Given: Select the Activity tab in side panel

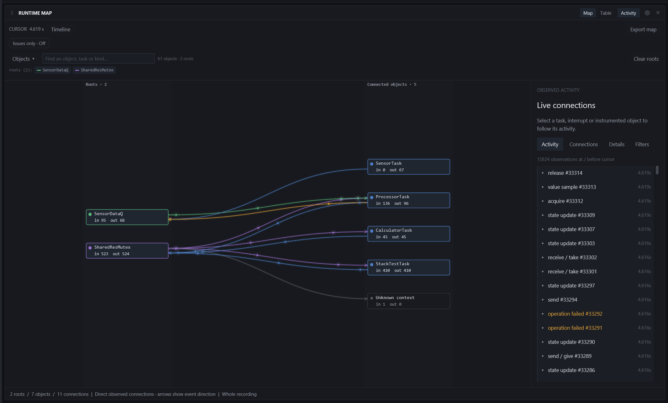Looking at the screenshot, I should tap(550, 144).
